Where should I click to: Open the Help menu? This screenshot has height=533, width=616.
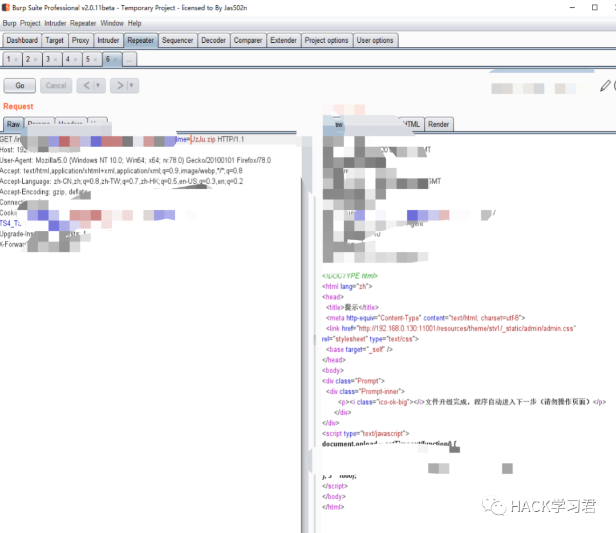135,23
